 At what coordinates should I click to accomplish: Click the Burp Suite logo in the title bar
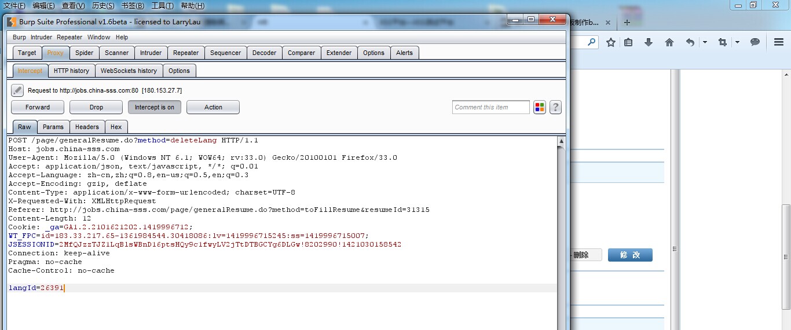click(12, 22)
